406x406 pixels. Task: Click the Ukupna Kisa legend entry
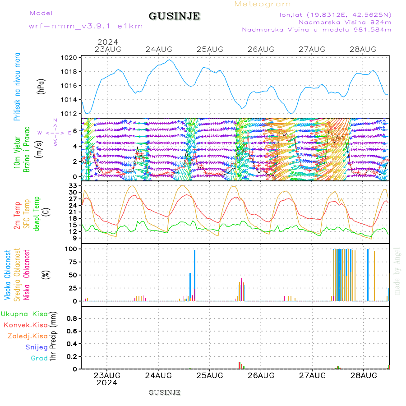pyautogui.click(x=24, y=314)
